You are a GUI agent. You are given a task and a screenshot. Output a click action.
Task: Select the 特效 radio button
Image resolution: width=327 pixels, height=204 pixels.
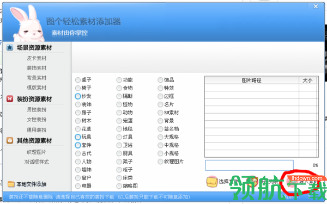click(160, 88)
